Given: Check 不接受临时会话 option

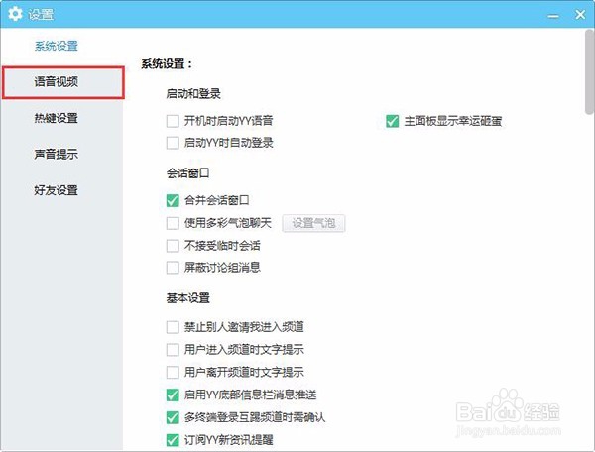Looking at the screenshot, I should [x=173, y=246].
